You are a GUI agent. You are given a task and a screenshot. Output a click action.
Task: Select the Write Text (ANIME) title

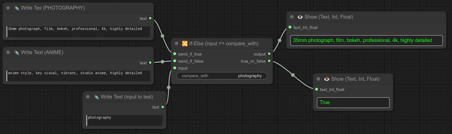(x=42, y=52)
